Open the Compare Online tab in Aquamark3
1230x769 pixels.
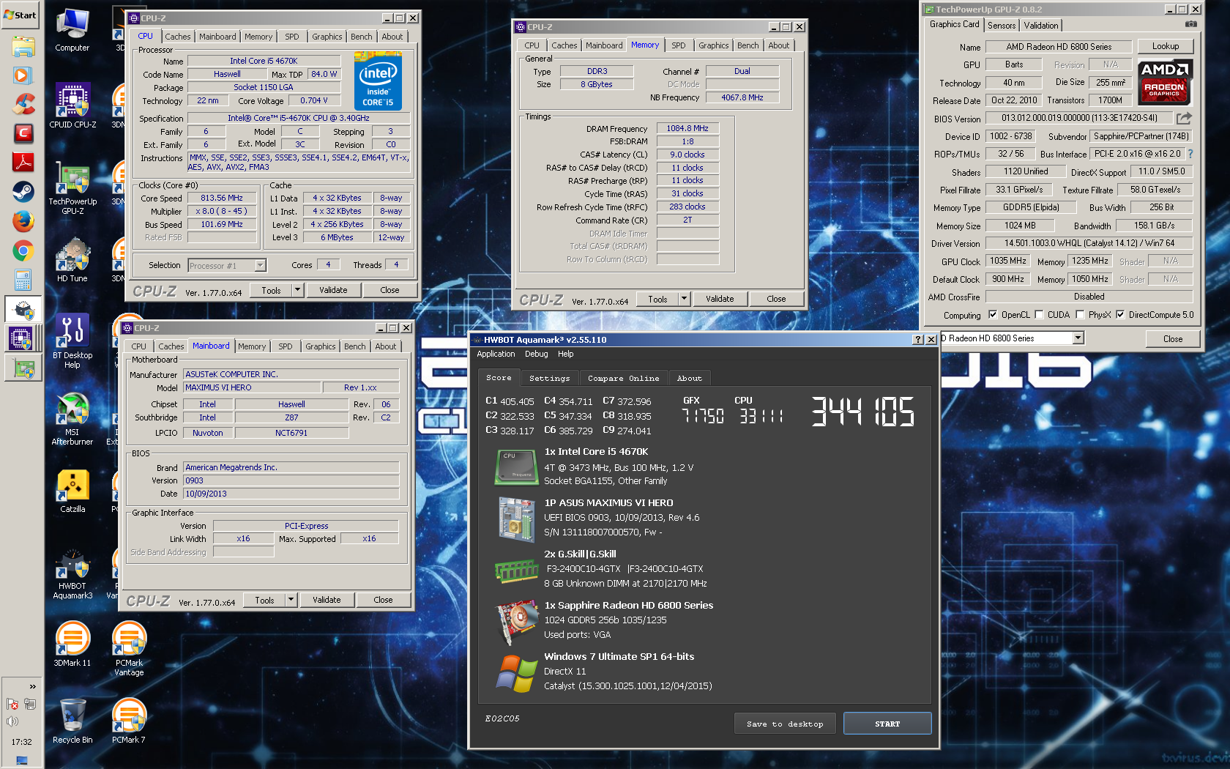(x=623, y=378)
